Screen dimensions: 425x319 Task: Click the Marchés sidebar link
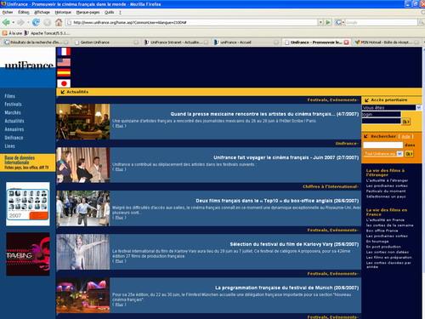click(13, 112)
